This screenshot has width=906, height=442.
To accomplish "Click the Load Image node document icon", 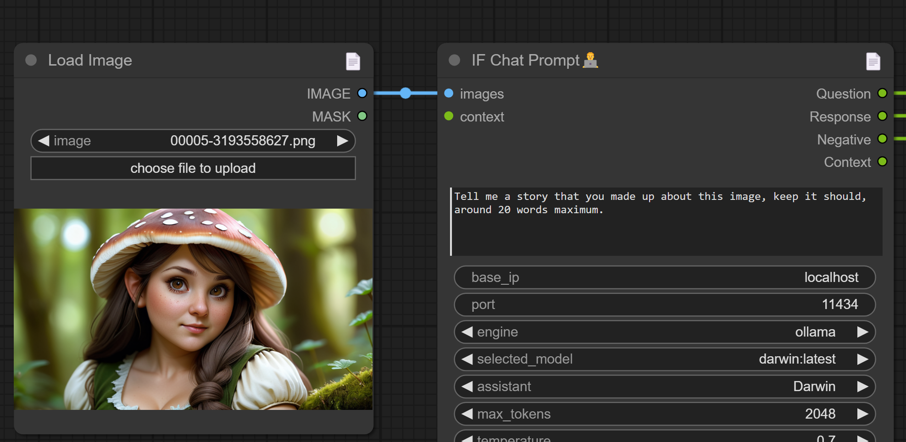I will [353, 61].
